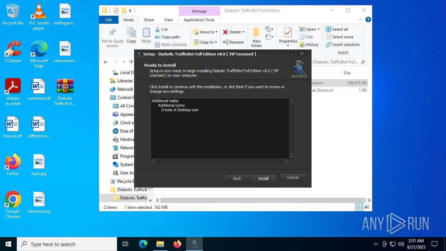
Task: Open the Recycle Bin desktop icon
Action: pyautogui.click(x=13, y=15)
